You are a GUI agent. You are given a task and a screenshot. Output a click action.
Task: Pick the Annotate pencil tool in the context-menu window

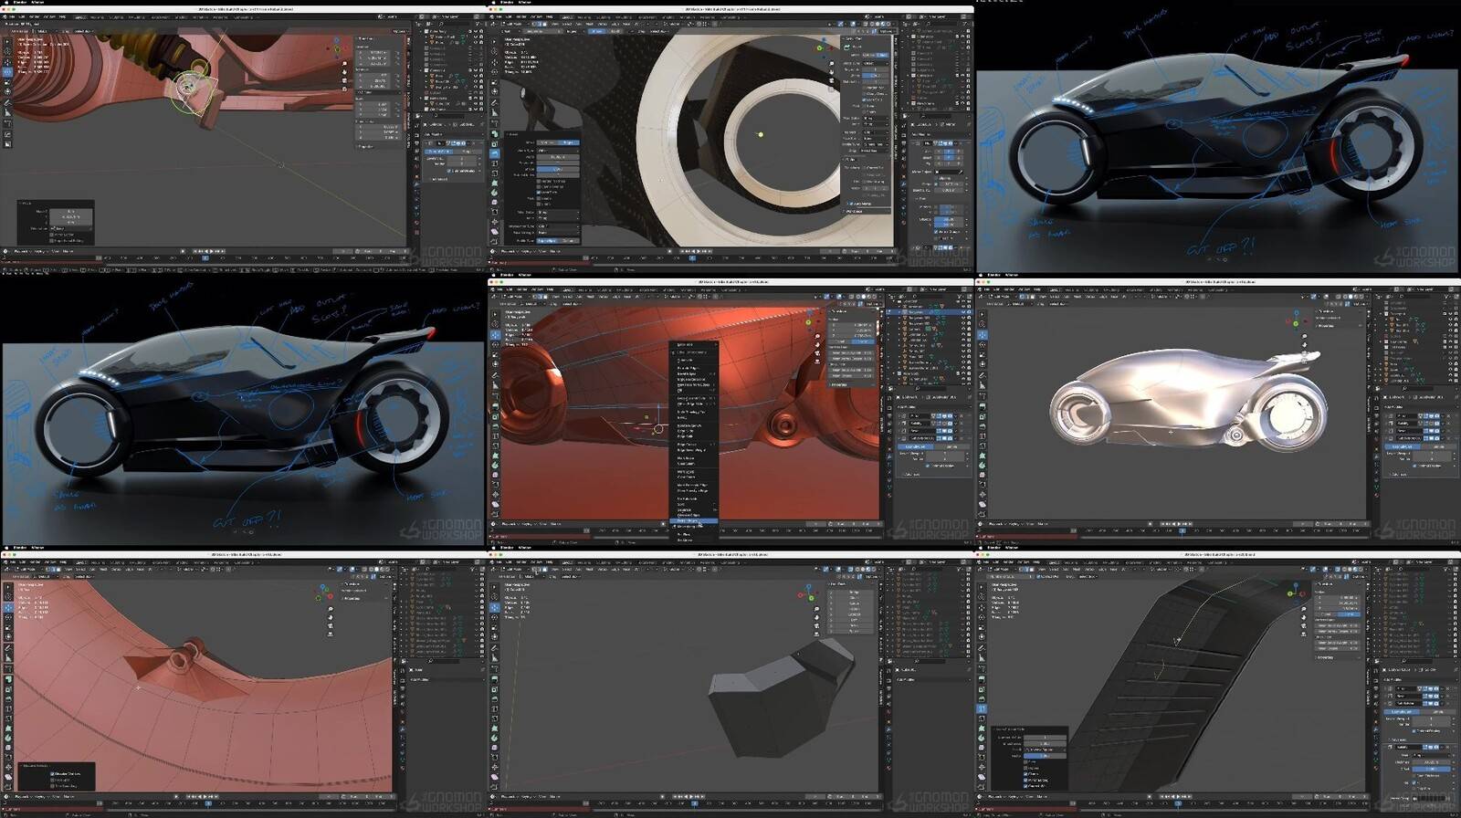click(495, 375)
